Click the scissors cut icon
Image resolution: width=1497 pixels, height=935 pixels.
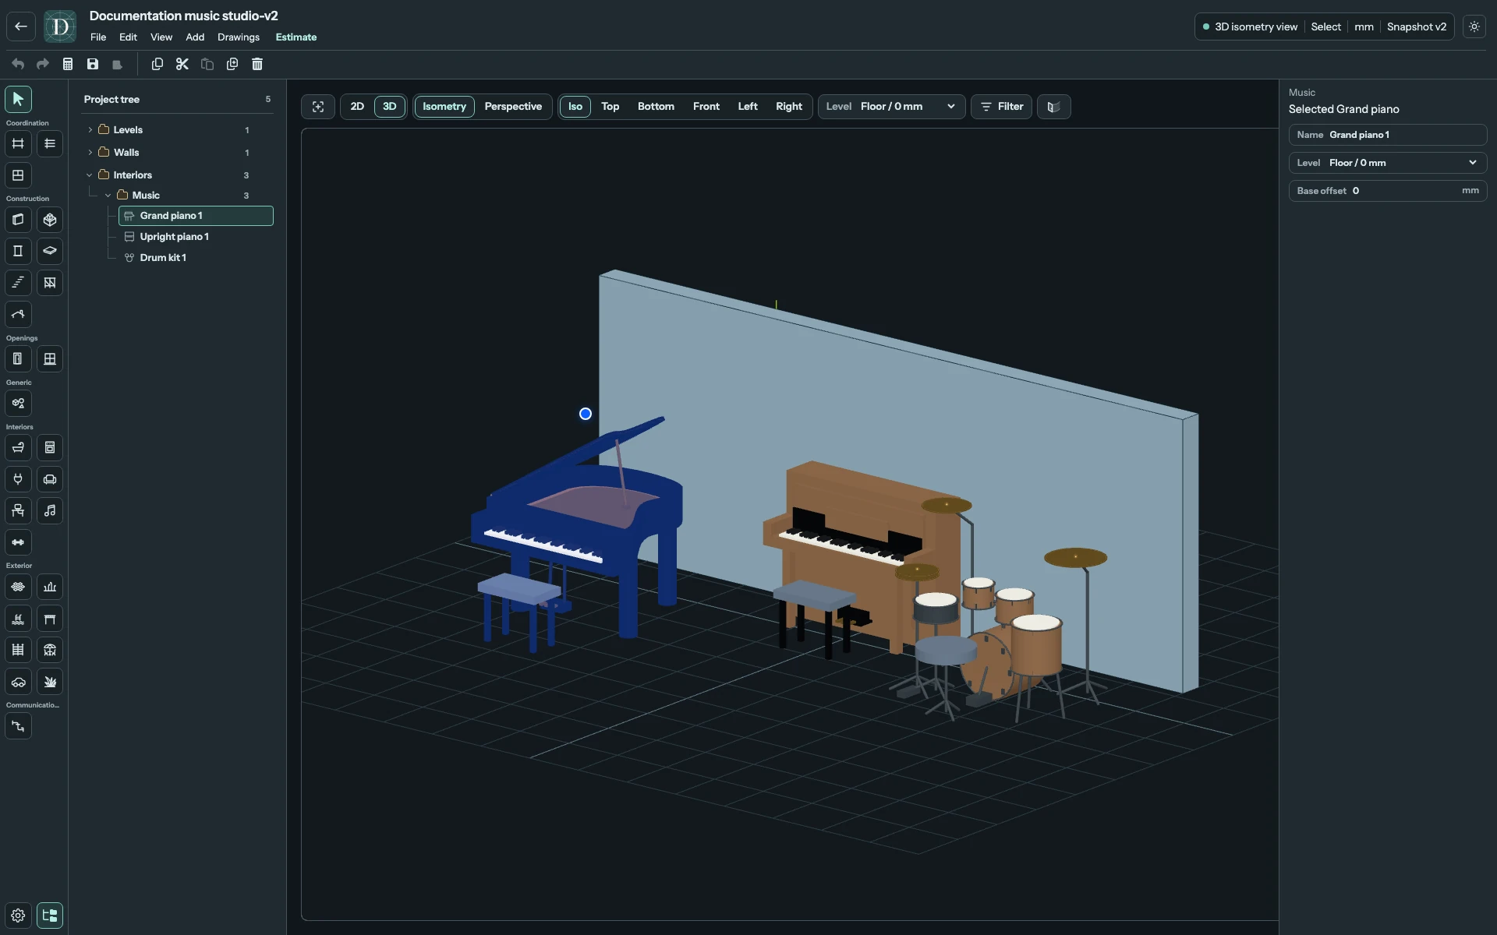click(x=182, y=64)
